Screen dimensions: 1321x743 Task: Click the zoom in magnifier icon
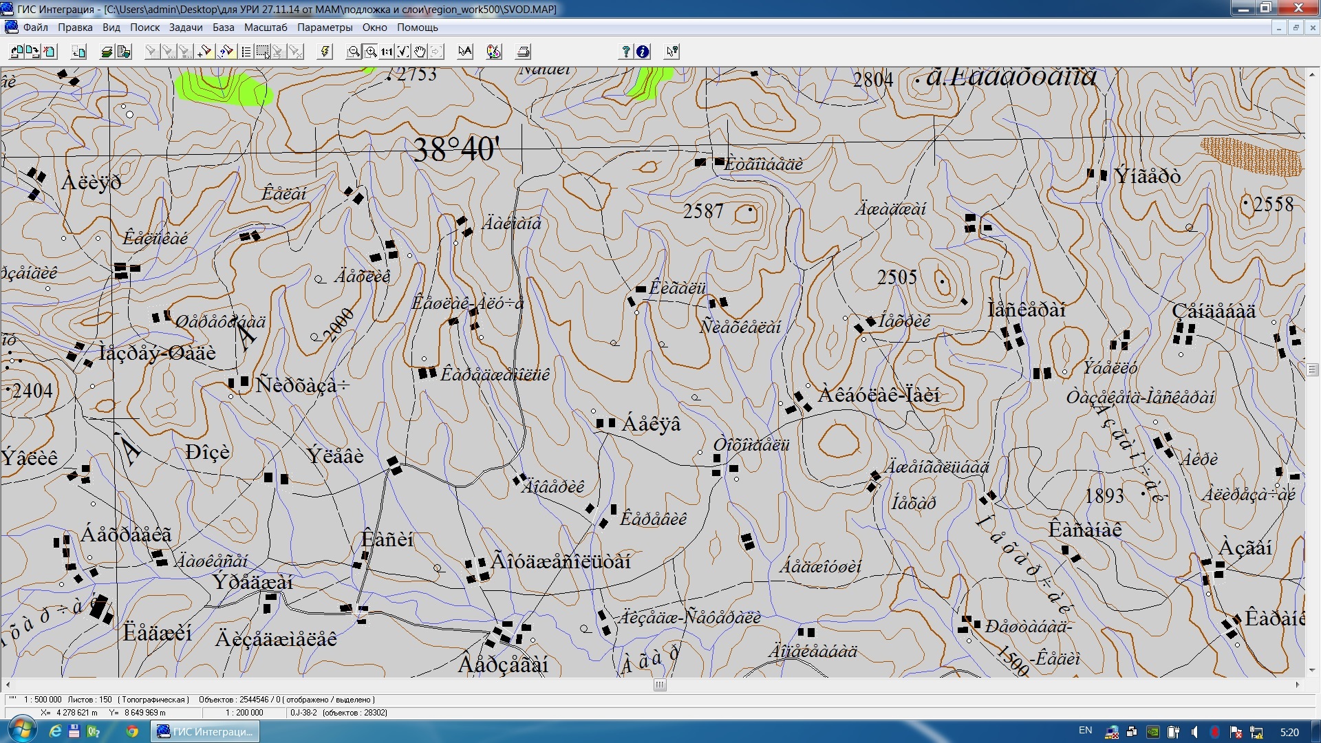point(370,52)
